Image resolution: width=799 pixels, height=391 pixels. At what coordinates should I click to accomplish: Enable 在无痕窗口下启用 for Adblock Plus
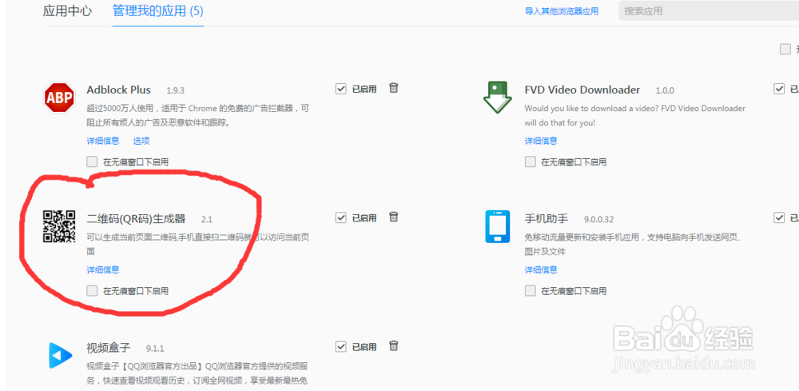coord(92,162)
